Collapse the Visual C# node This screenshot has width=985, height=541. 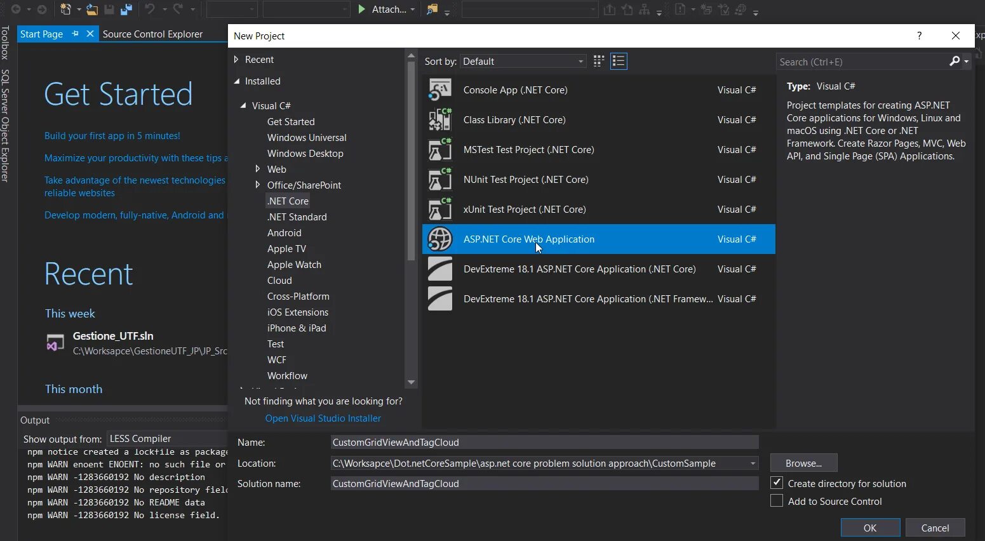coord(243,105)
